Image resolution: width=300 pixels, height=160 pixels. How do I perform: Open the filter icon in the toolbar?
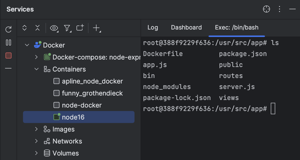[67, 28]
